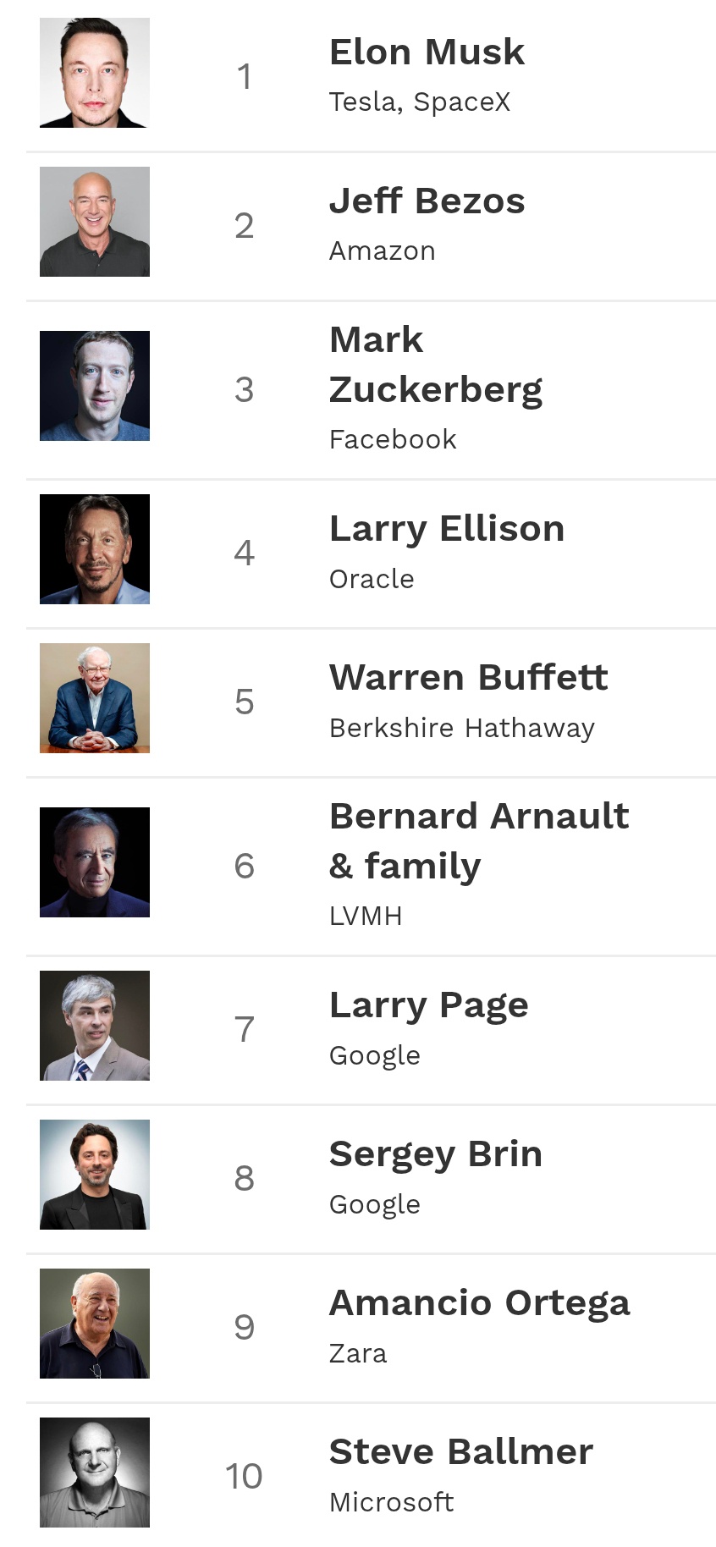The width and height of the screenshot is (716, 1547).
Task: Click the photo in rank 8 row
Action: tap(95, 1175)
